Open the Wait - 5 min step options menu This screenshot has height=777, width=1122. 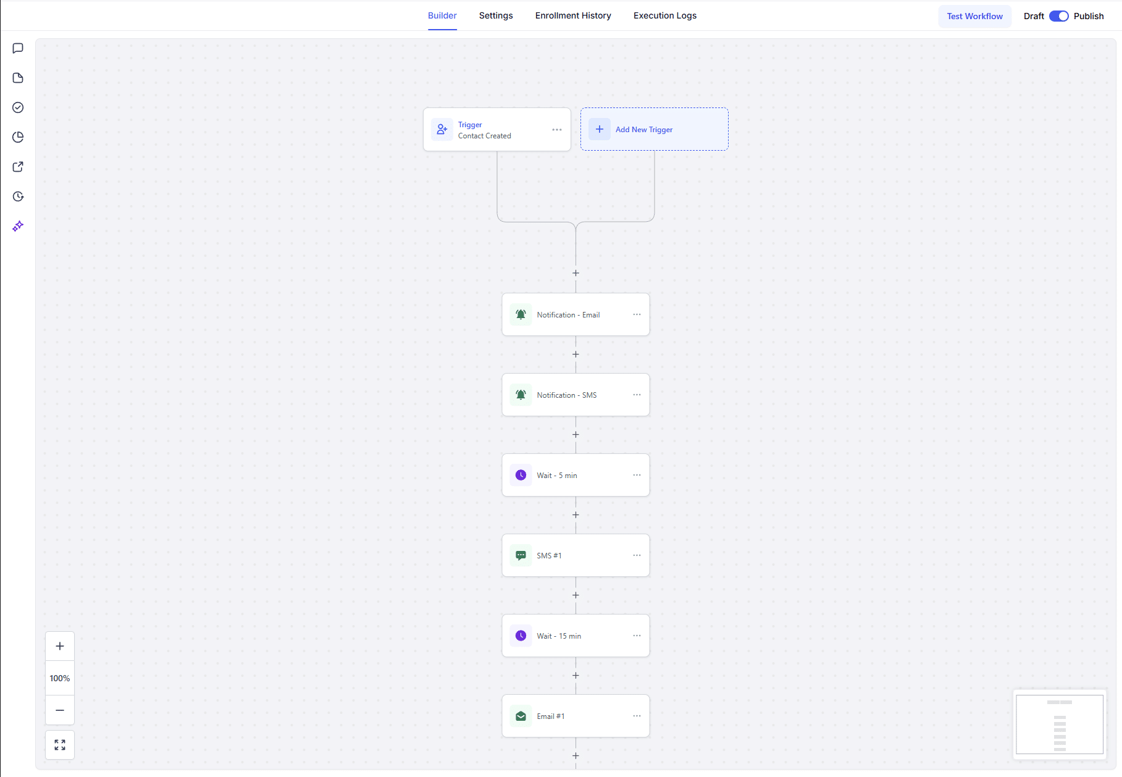[x=637, y=475]
